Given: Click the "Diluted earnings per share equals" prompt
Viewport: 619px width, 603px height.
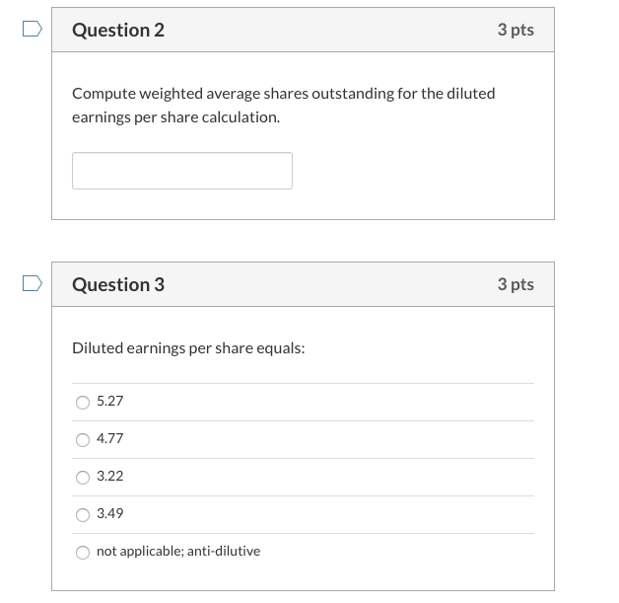Looking at the screenshot, I should click(188, 348).
